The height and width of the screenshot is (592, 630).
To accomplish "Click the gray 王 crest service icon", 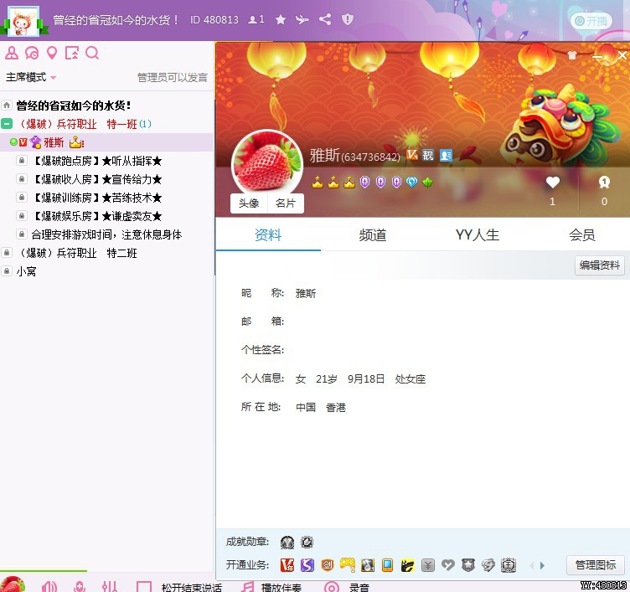I will [x=509, y=565].
